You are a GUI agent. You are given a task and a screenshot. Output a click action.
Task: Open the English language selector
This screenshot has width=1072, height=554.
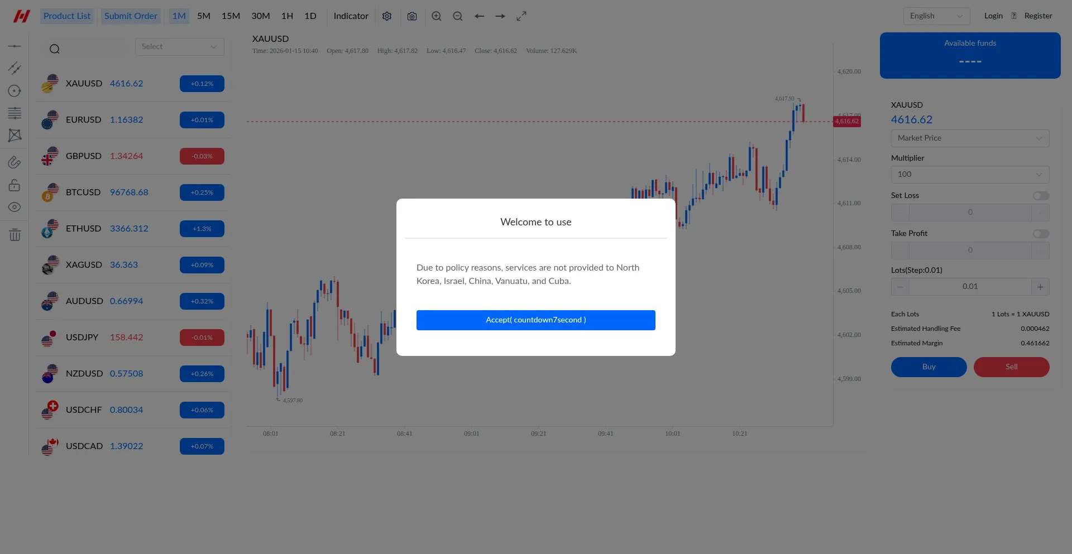pos(936,16)
